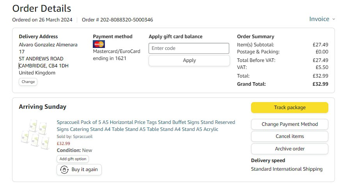
Task: Open the price tag stands product thumbnail
Action: [x=35, y=132]
